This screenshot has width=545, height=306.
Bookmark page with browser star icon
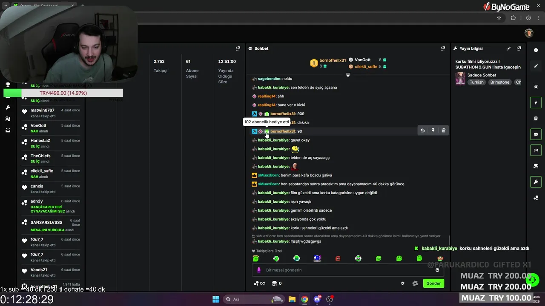[499, 18]
